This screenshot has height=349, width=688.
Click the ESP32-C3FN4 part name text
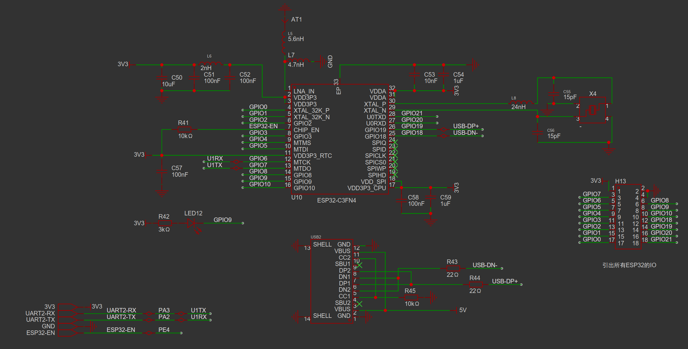pos(336,200)
